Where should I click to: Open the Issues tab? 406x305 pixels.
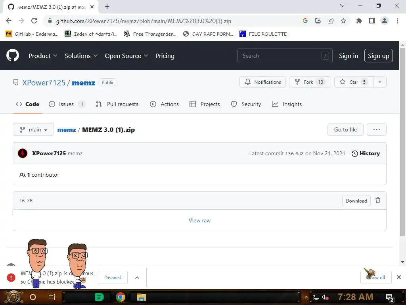(67, 104)
